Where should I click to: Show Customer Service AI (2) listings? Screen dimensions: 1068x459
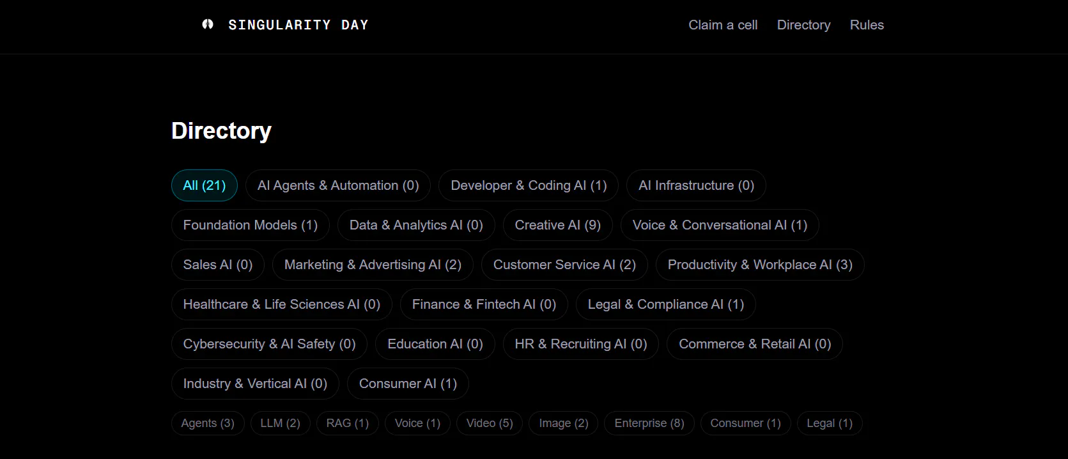point(564,265)
